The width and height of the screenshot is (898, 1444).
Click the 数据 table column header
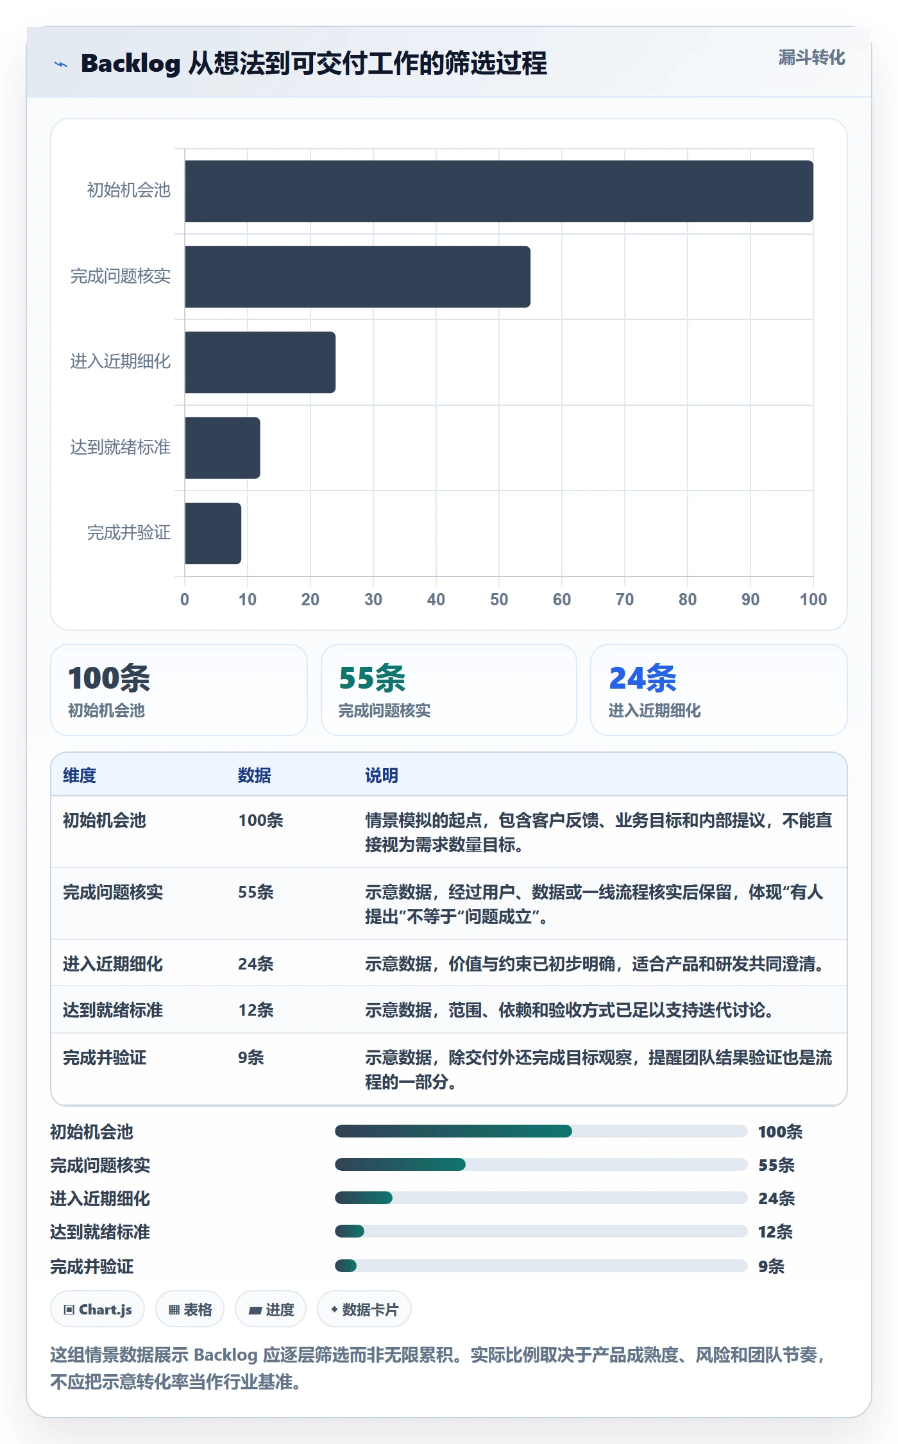(255, 775)
